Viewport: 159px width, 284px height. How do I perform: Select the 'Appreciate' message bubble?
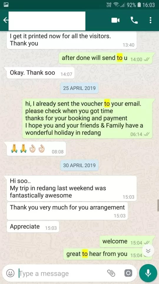33,227
